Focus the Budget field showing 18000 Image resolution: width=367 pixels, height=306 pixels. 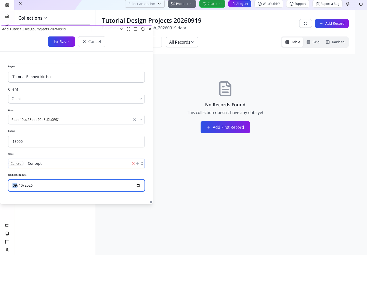click(76, 142)
